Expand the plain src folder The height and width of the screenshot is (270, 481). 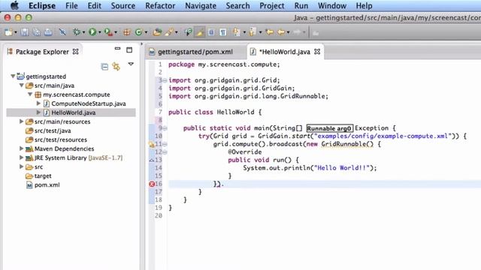(x=22, y=166)
